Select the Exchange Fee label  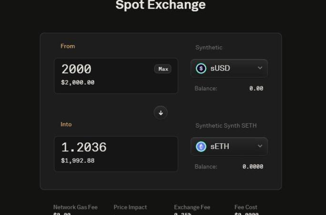pyautogui.click(x=192, y=207)
